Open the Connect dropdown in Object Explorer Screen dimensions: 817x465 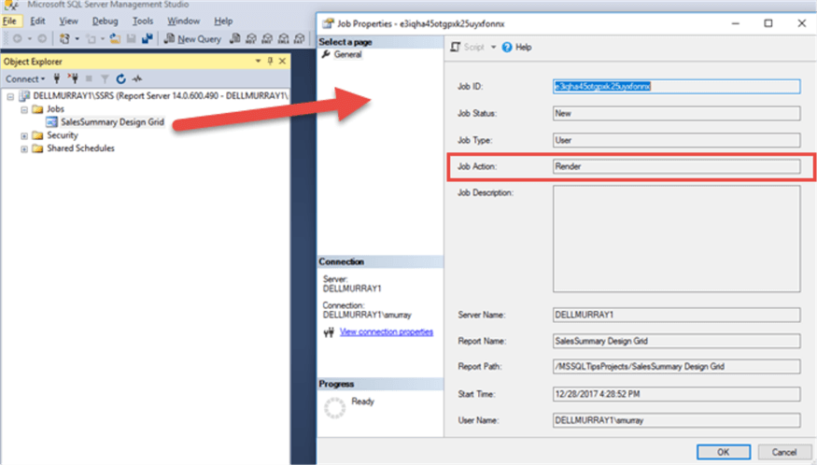click(x=25, y=78)
